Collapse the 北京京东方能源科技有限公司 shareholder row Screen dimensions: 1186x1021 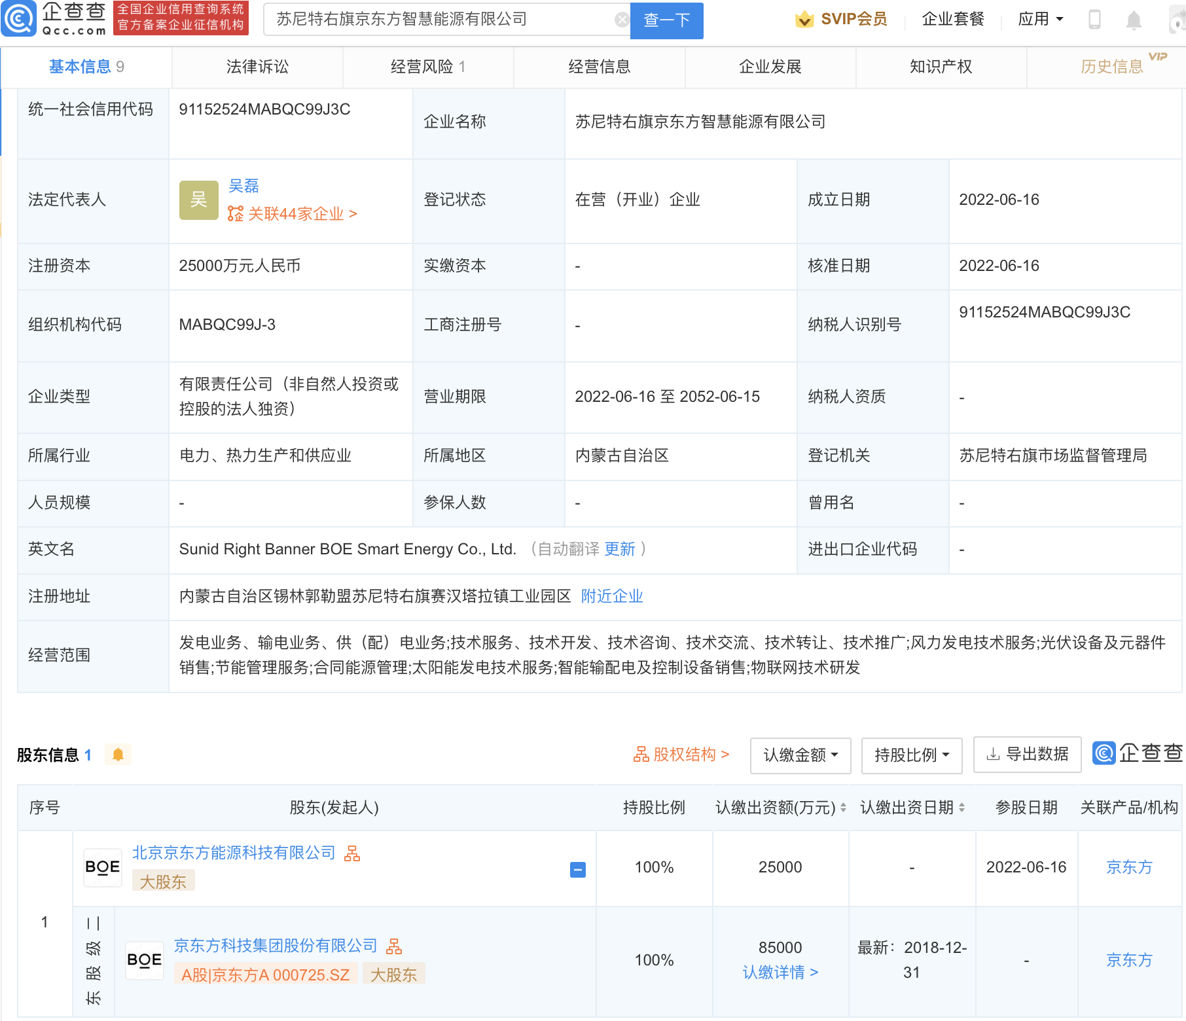[x=577, y=870]
